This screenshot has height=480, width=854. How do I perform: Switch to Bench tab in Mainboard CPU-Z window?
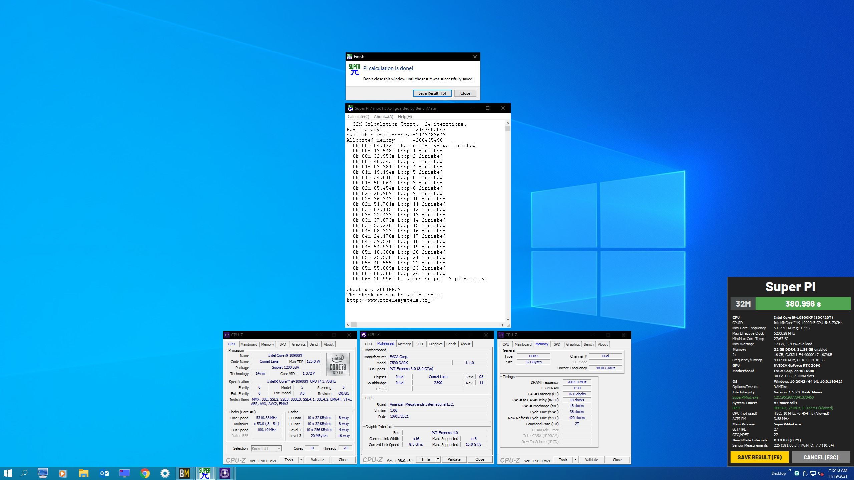pyautogui.click(x=451, y=344)
